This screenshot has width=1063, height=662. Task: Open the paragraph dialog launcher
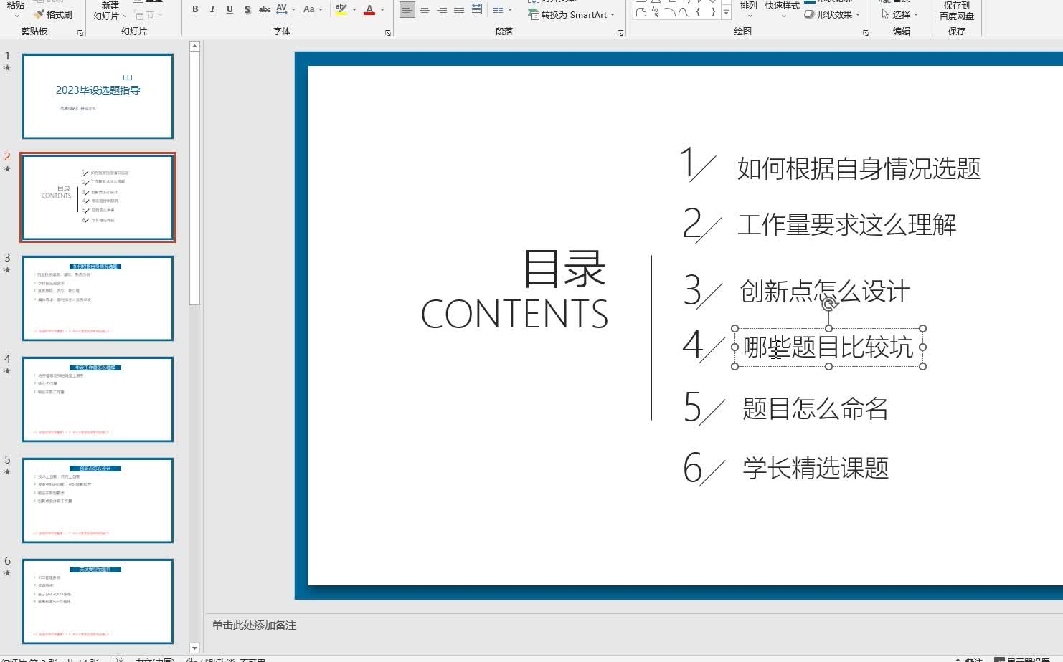620,33
